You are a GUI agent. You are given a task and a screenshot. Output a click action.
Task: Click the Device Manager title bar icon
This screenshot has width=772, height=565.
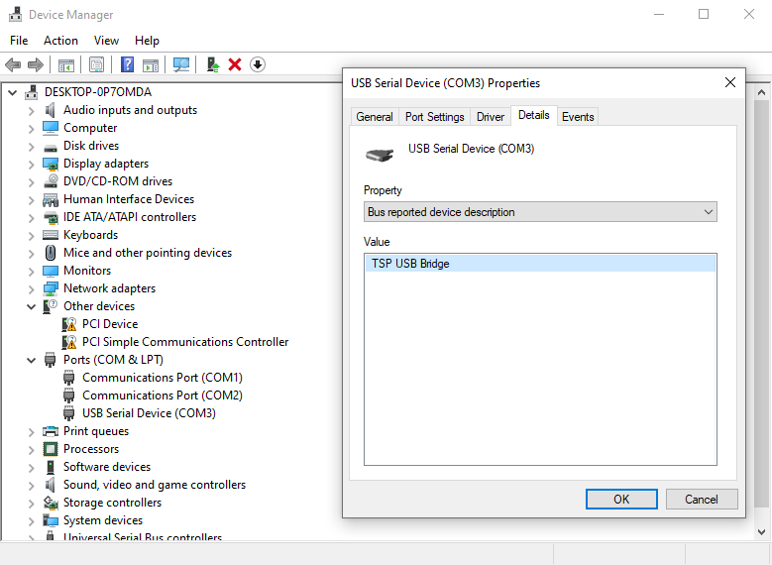pyautogui.click(x=15, y=14)
